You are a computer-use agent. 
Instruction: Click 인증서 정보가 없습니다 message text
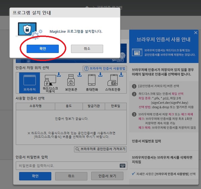[x=72, y=119]
